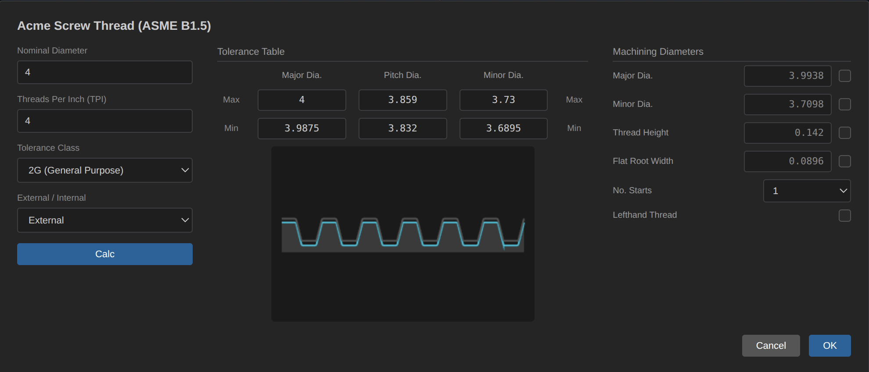Viewport: 869px width, 372px height.
Task: Click the Minor Dia. column header in Tolerance Table
Action: coord(503,75)
